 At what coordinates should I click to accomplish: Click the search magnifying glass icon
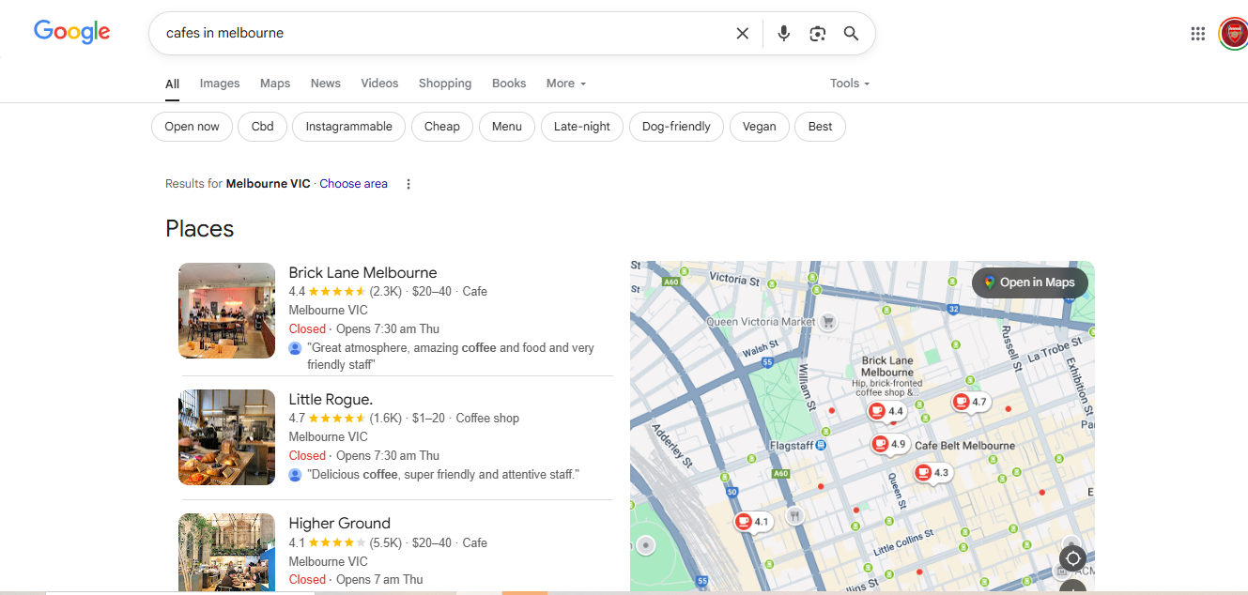[851, 33]
